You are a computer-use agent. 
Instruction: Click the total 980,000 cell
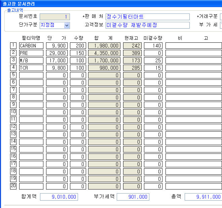coord(104,68)
